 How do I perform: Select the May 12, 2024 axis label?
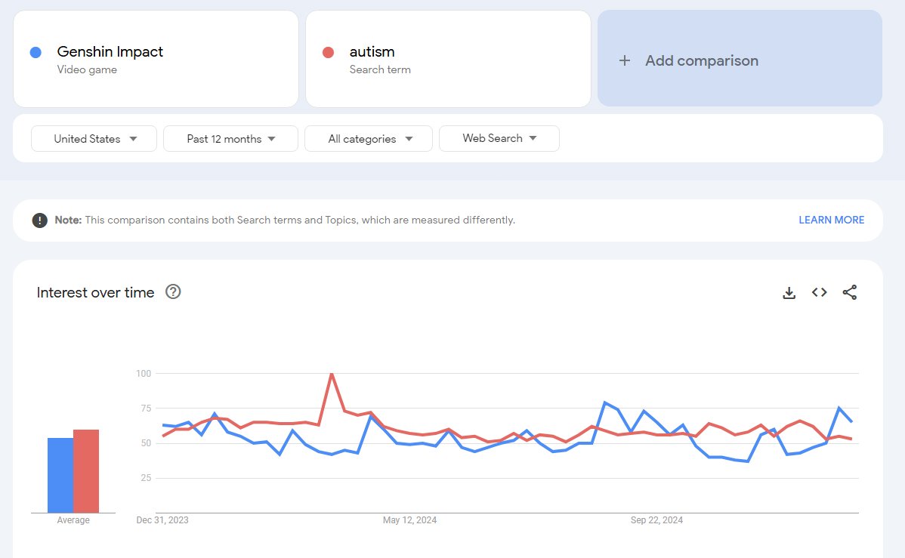409,520
